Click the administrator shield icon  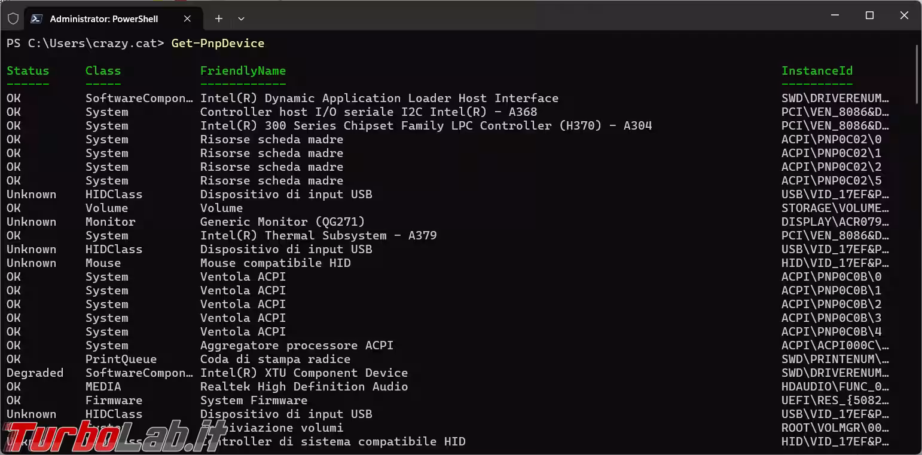[13, 19]
